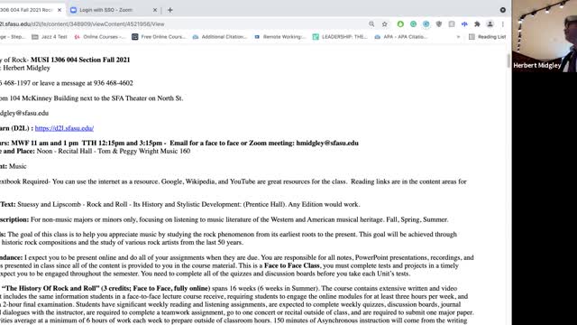Select Herbert Midgley's video thumbnail
The width and height of the screenshot is (577, 325).
coord(545,36)
